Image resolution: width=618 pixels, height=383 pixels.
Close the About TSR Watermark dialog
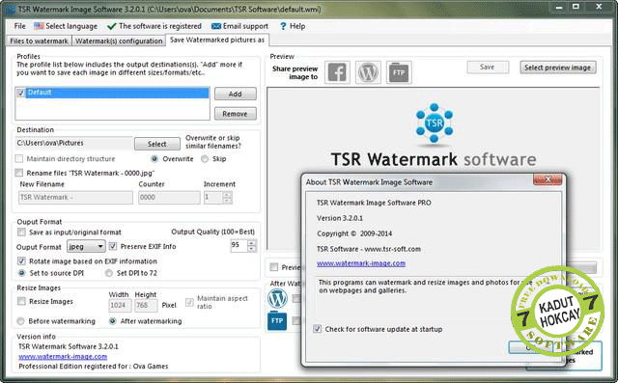click(x=548, y=179)
